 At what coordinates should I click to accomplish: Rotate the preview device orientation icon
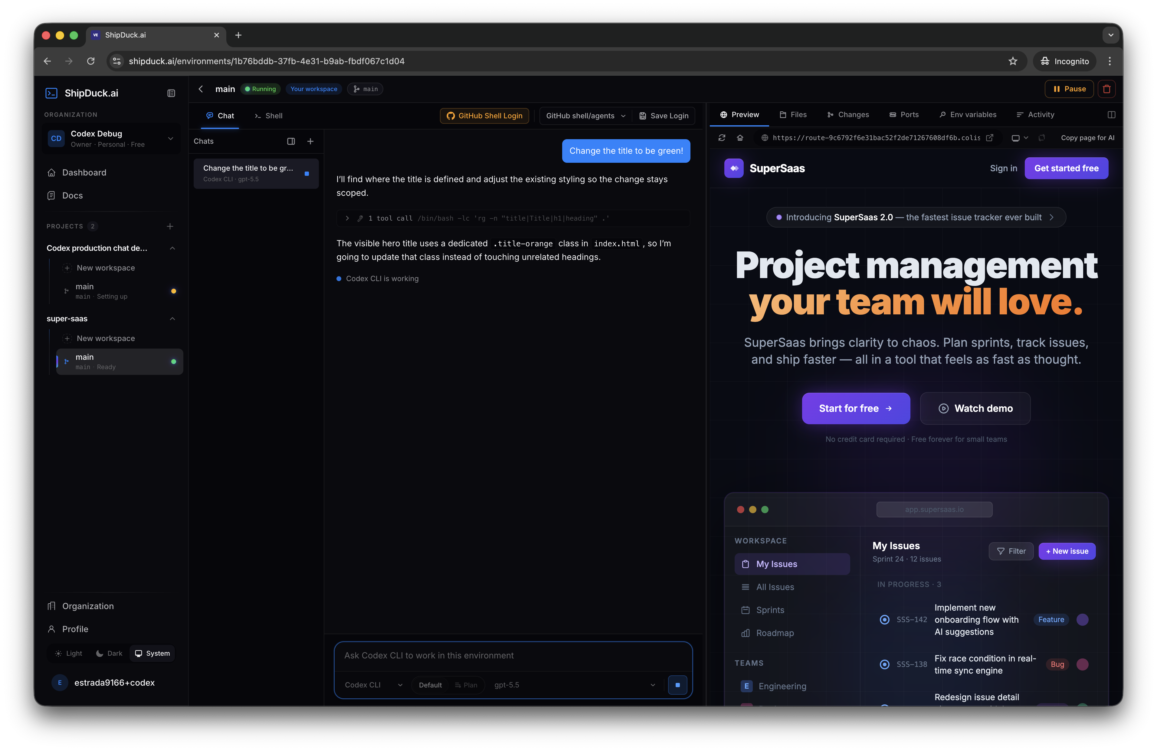tap(1041, 138)
